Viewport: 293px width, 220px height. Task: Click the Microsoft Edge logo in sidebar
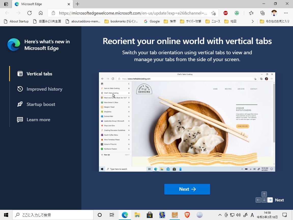coord(14,45)
